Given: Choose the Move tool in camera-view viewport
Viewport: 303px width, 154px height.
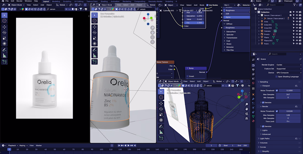Looking at the screenshot, I should tap(4, 27).
